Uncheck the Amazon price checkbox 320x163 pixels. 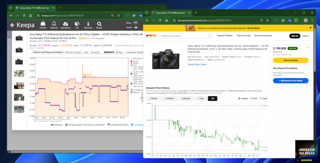tap(239, 99)
